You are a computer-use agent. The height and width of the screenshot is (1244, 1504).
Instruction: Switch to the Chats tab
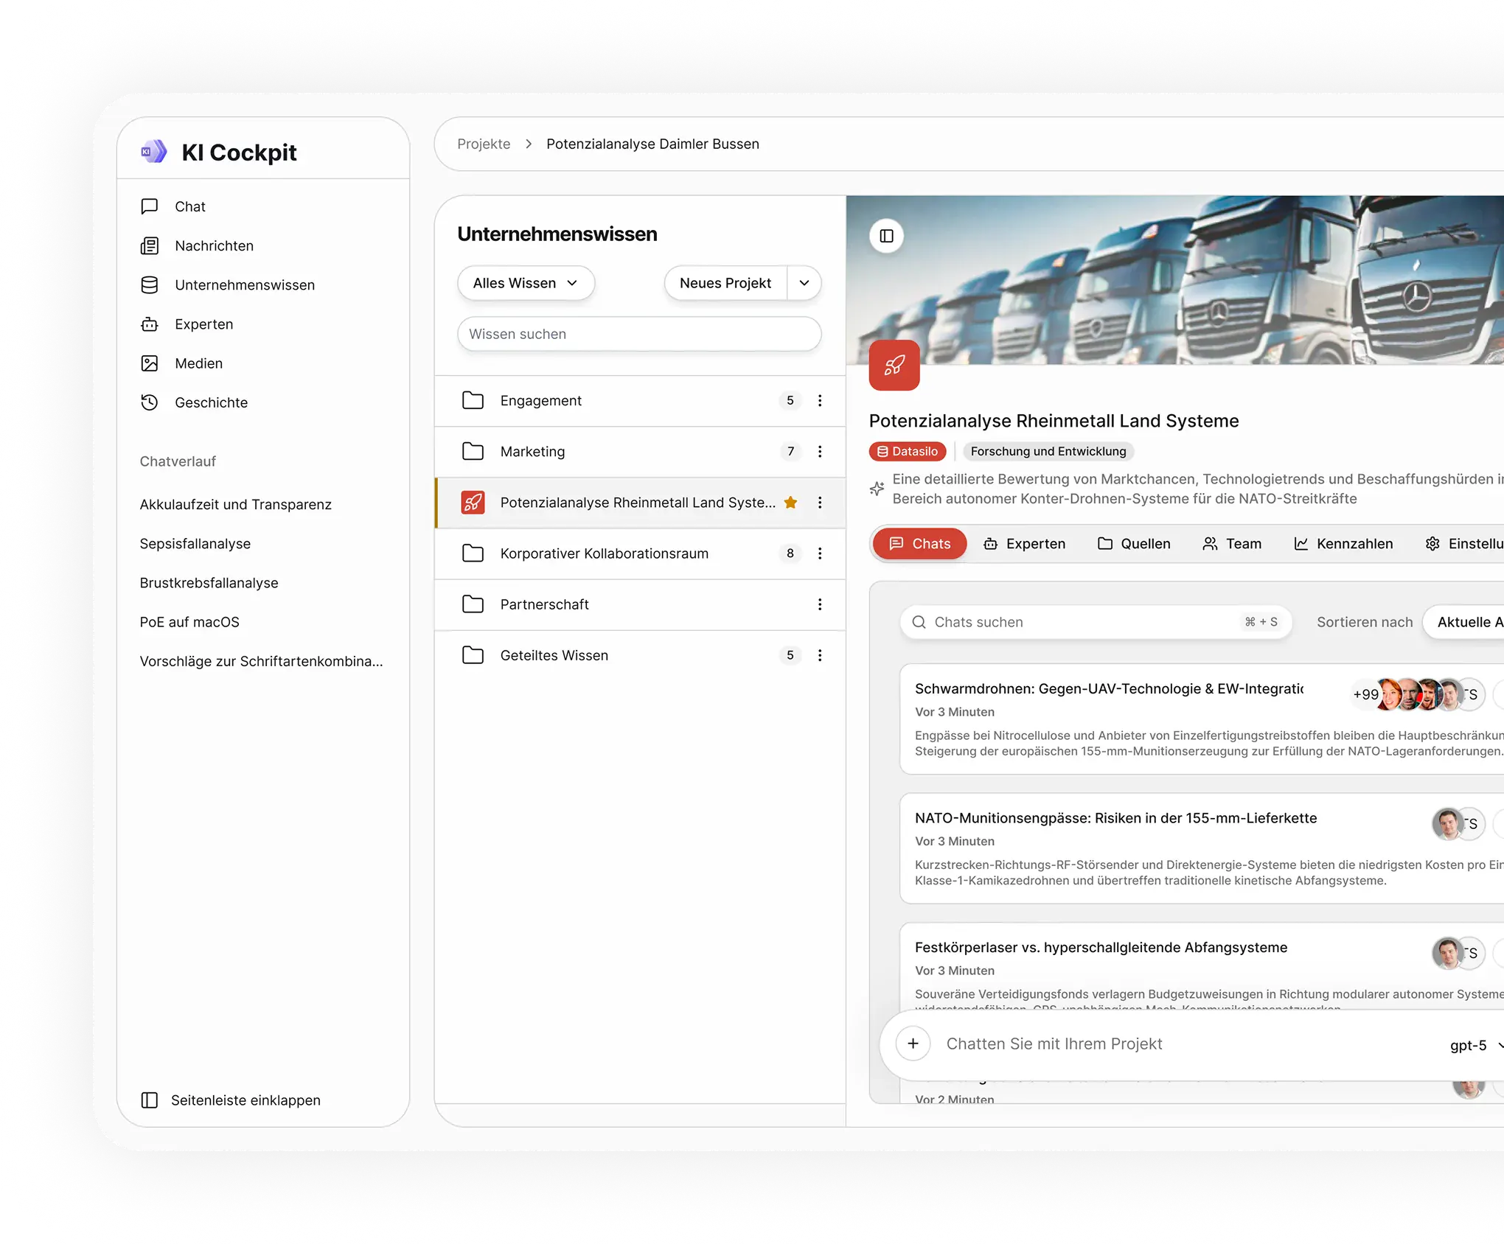919,543
